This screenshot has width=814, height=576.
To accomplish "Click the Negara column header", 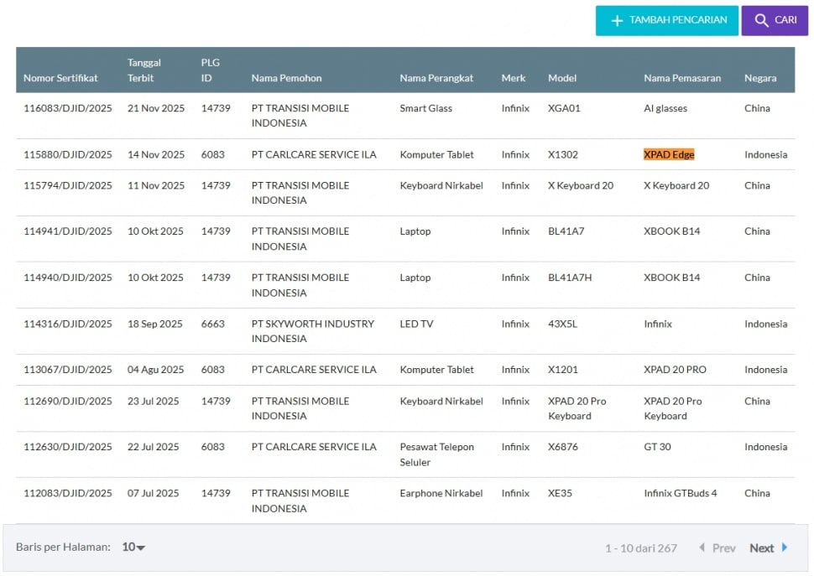I will coord(759,78).
